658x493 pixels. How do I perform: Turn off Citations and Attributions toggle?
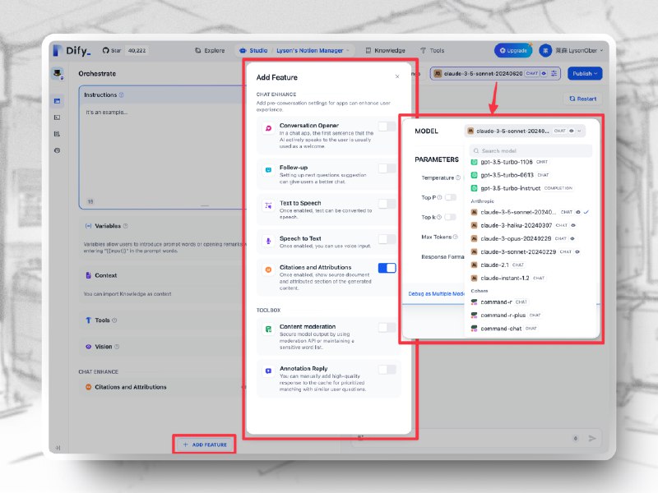pyautogui.click(x=387, y=268)
